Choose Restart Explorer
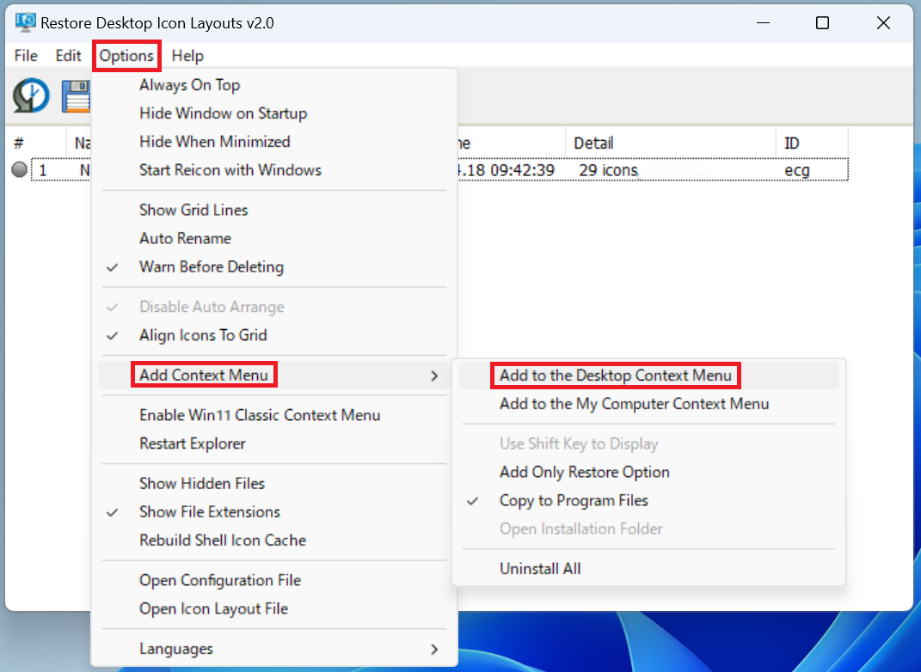 [x=274, y=443]
